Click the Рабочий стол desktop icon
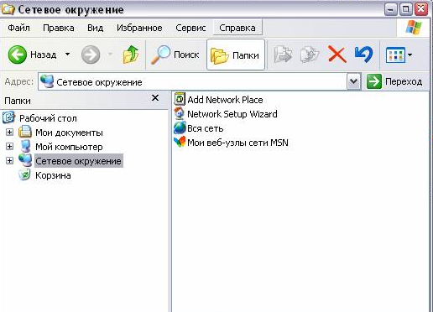 8,117
